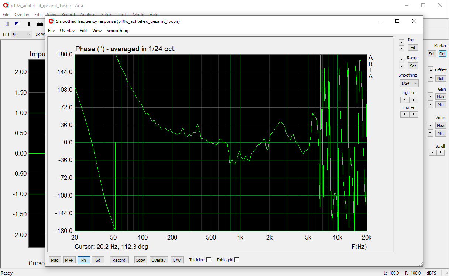Enable the Thick line checkbox
The height and width of the screenshot is (276, 449).
[x=209, y=260]
